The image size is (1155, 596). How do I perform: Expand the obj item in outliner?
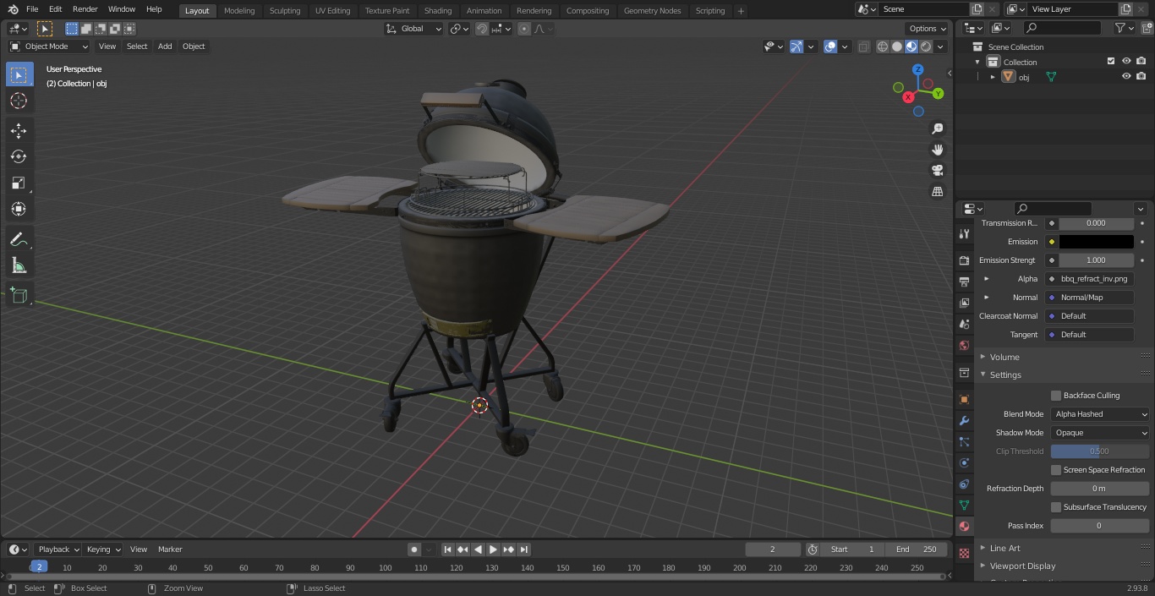(x=993, y=77)
